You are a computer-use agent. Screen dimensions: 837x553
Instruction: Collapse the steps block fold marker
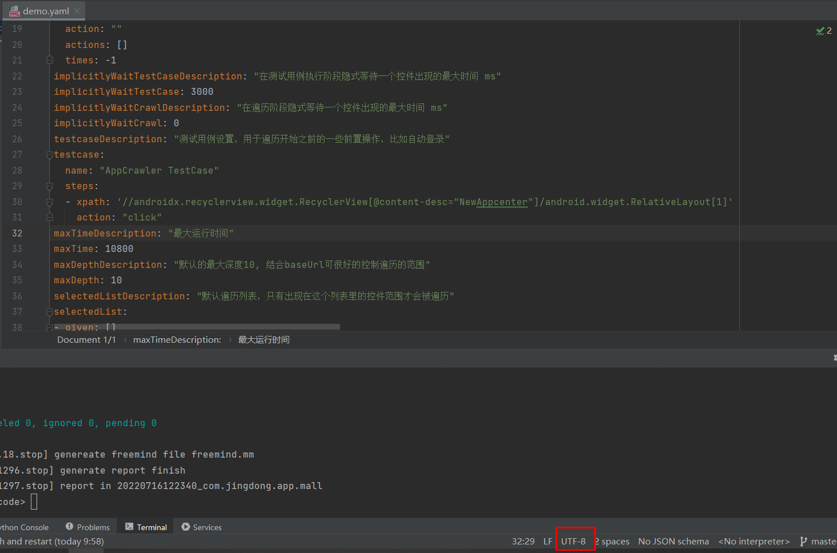[50, 186]
